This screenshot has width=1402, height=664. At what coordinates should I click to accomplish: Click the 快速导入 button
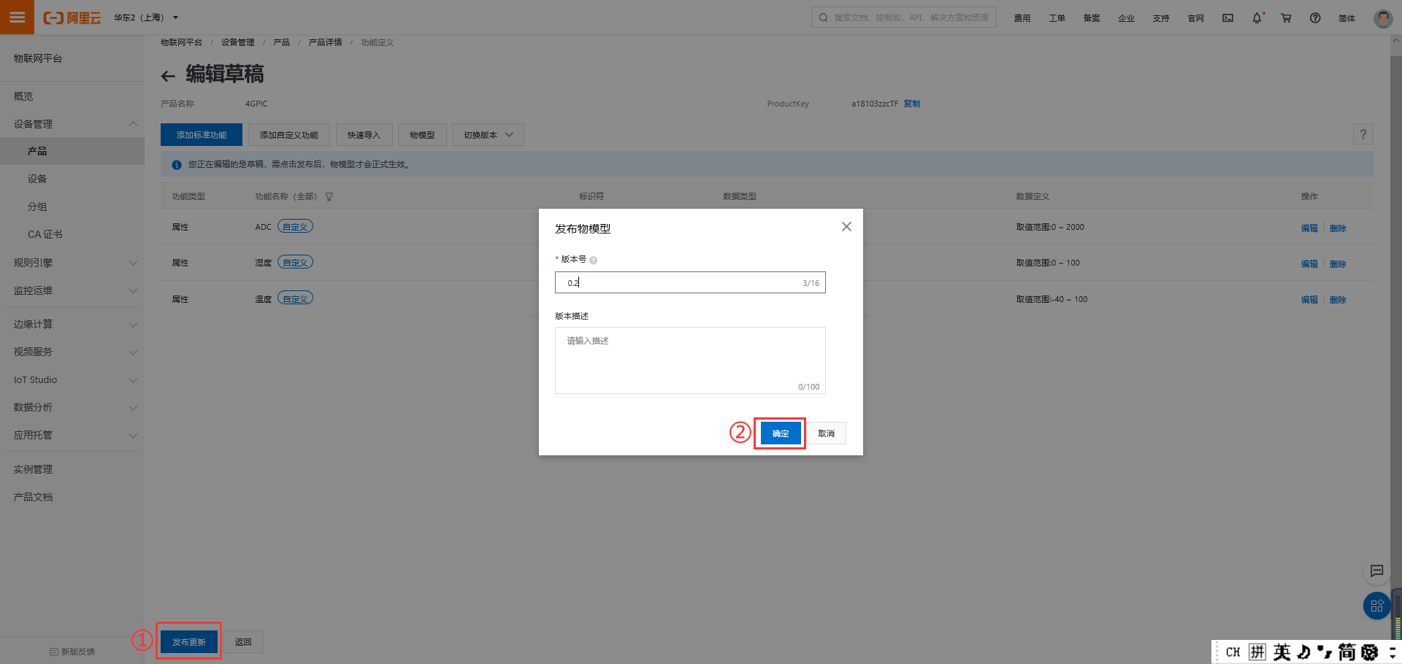coord(364,135)
